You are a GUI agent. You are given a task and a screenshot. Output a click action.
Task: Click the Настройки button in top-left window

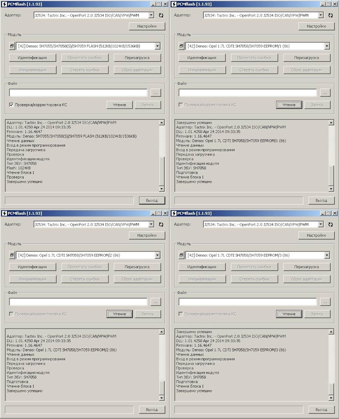(x=147, y=26)
